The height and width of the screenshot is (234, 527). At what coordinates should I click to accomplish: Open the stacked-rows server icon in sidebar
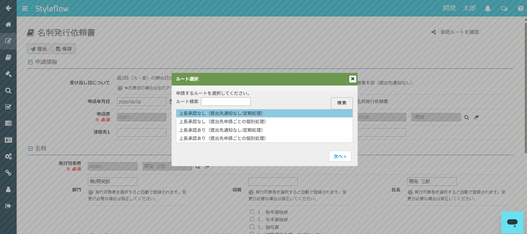[x=8, y=123]
